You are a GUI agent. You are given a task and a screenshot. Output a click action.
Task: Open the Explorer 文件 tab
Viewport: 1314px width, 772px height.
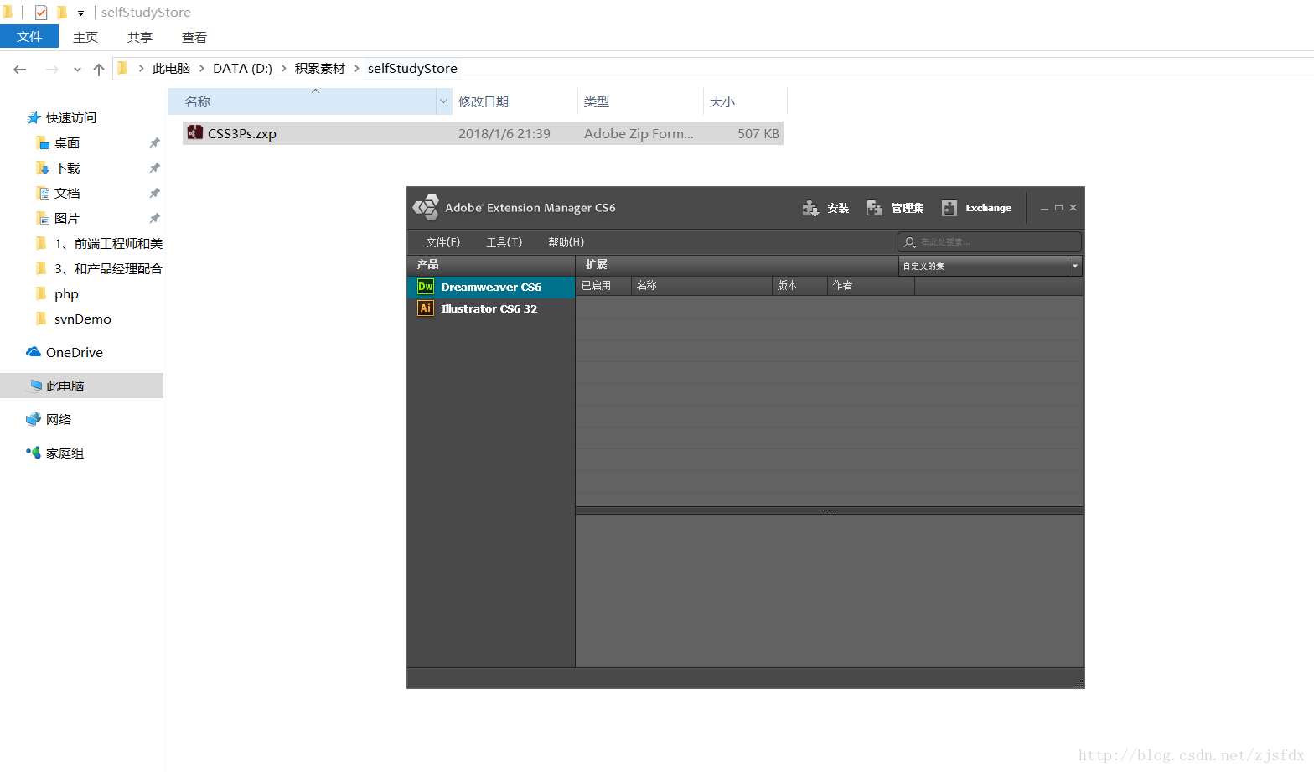29,37
